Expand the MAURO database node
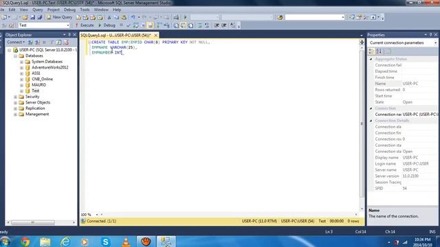This screenshot has width=440, height=247. [x=21, y=85]
